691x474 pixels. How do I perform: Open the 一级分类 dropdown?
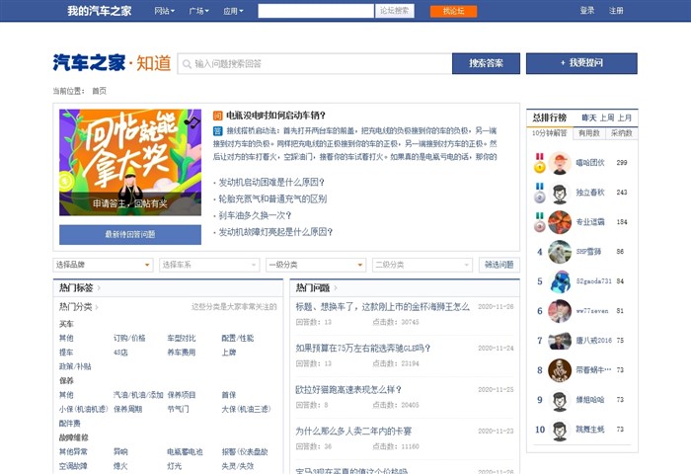(x=316, y=265)
